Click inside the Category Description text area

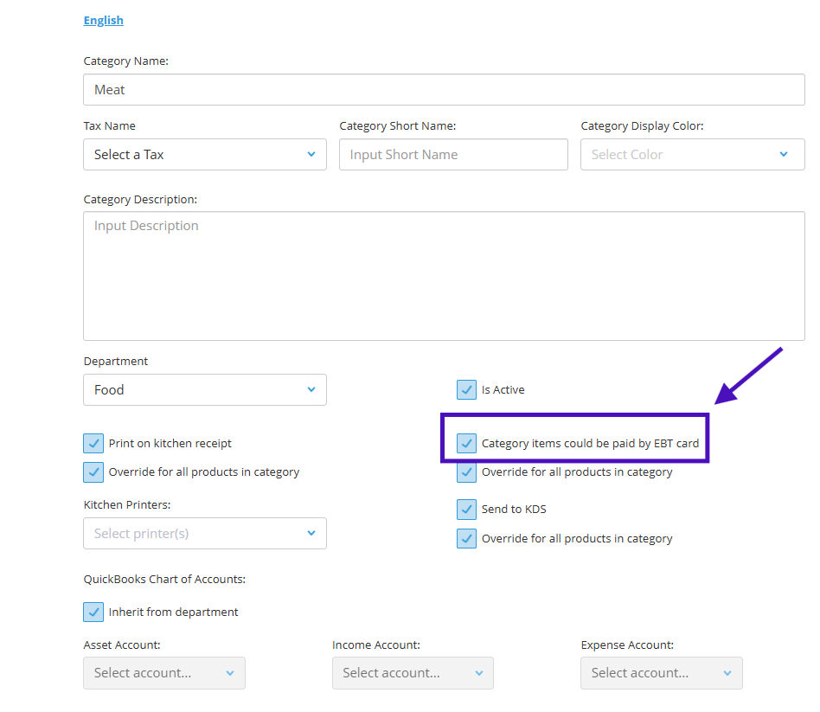[x=444, y=277]
